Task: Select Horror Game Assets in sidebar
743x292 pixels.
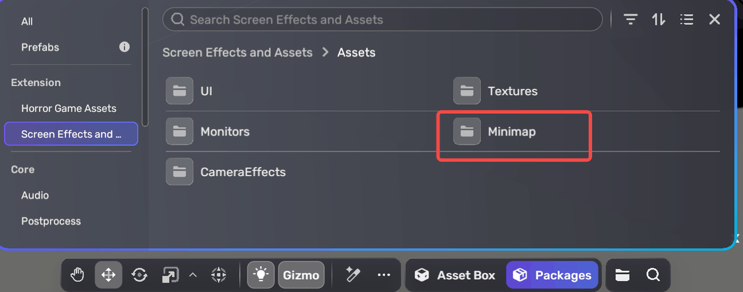Action: pos(68,109)
